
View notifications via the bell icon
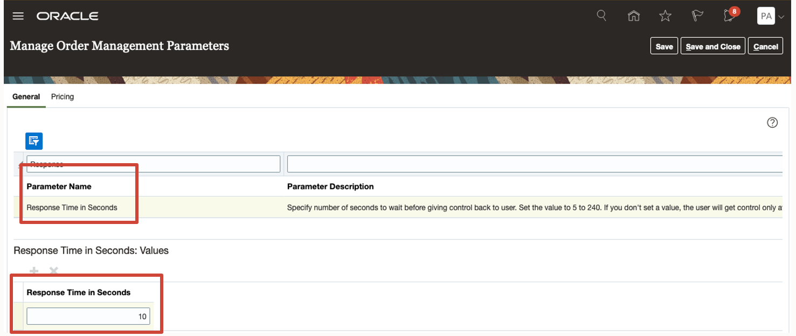729,16
